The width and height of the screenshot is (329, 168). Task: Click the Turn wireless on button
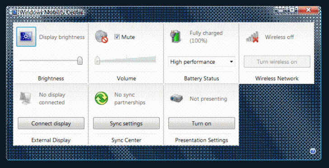(x=277, y=62)
